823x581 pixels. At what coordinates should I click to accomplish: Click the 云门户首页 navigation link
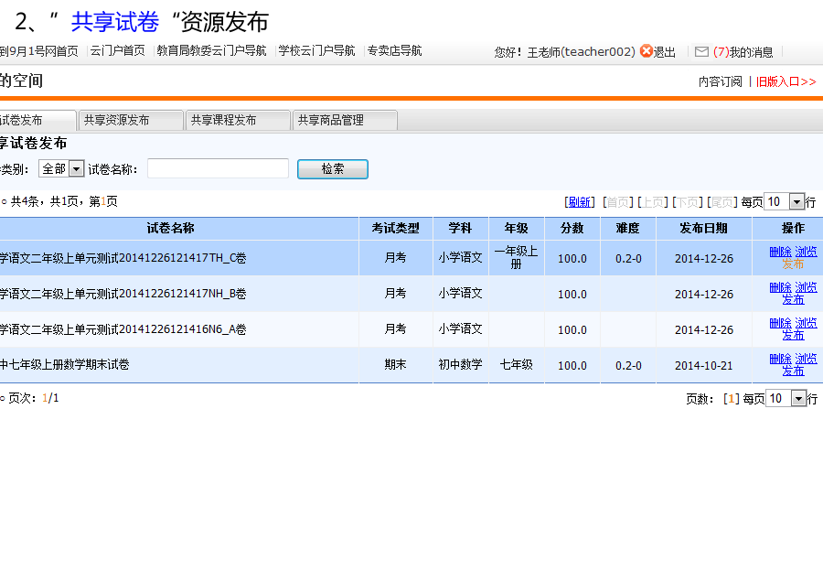[x=117, y=51]
